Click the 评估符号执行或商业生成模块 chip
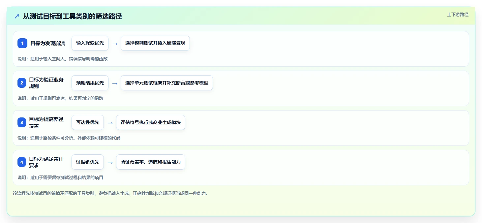This screenshot has width=482, height=223. (x=151, y=122)
